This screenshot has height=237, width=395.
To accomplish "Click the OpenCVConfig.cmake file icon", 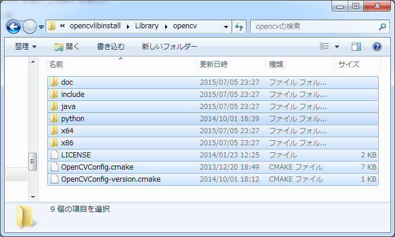I will point(54,167).
